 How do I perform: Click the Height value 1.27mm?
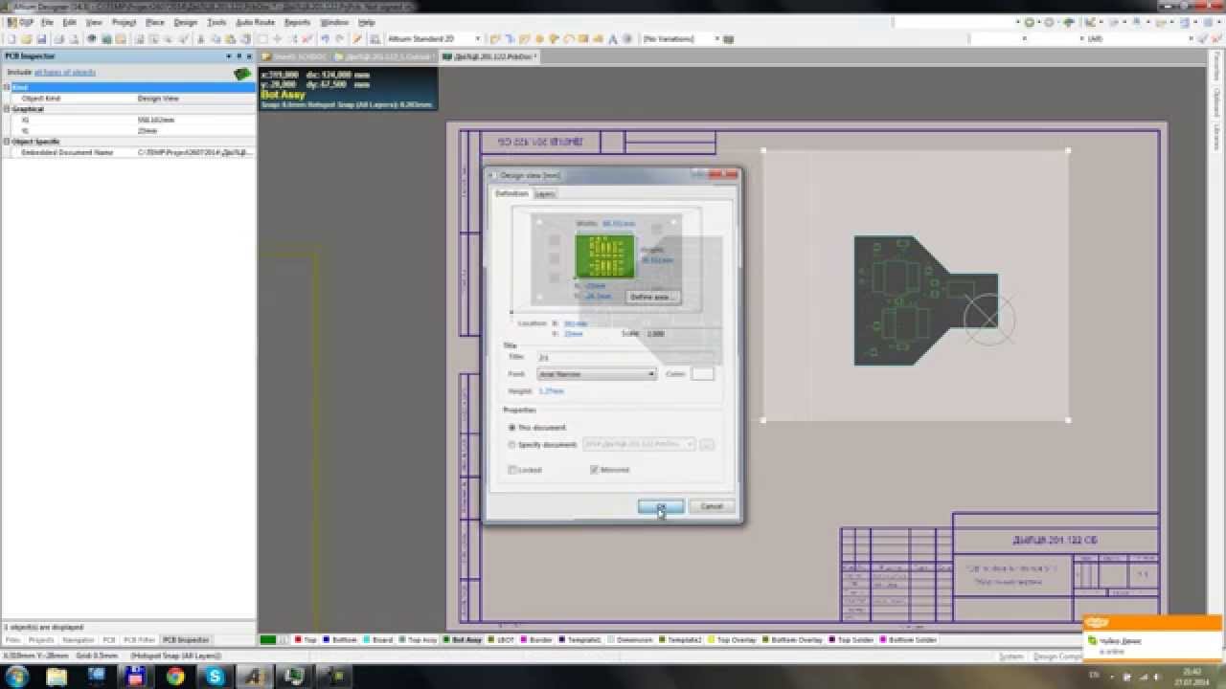tap(552, 391)
